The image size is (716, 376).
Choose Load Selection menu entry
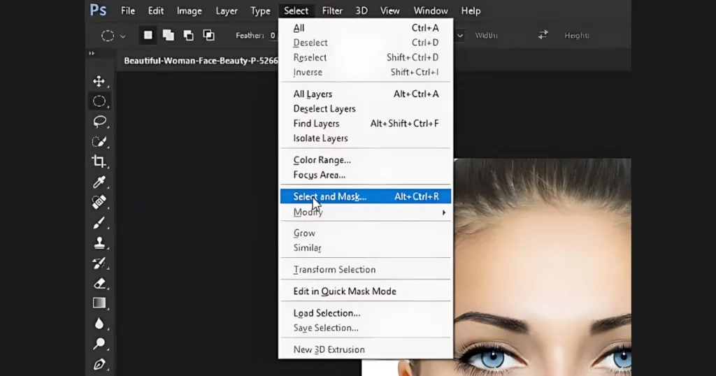tap(365, 314)
